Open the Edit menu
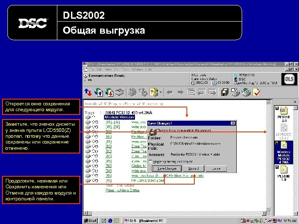Image resolution: width=299 pixels, height=224 pixels. 99,70
